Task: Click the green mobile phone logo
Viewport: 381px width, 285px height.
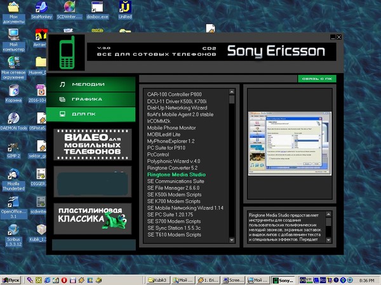Action: [x=67, y=52]
